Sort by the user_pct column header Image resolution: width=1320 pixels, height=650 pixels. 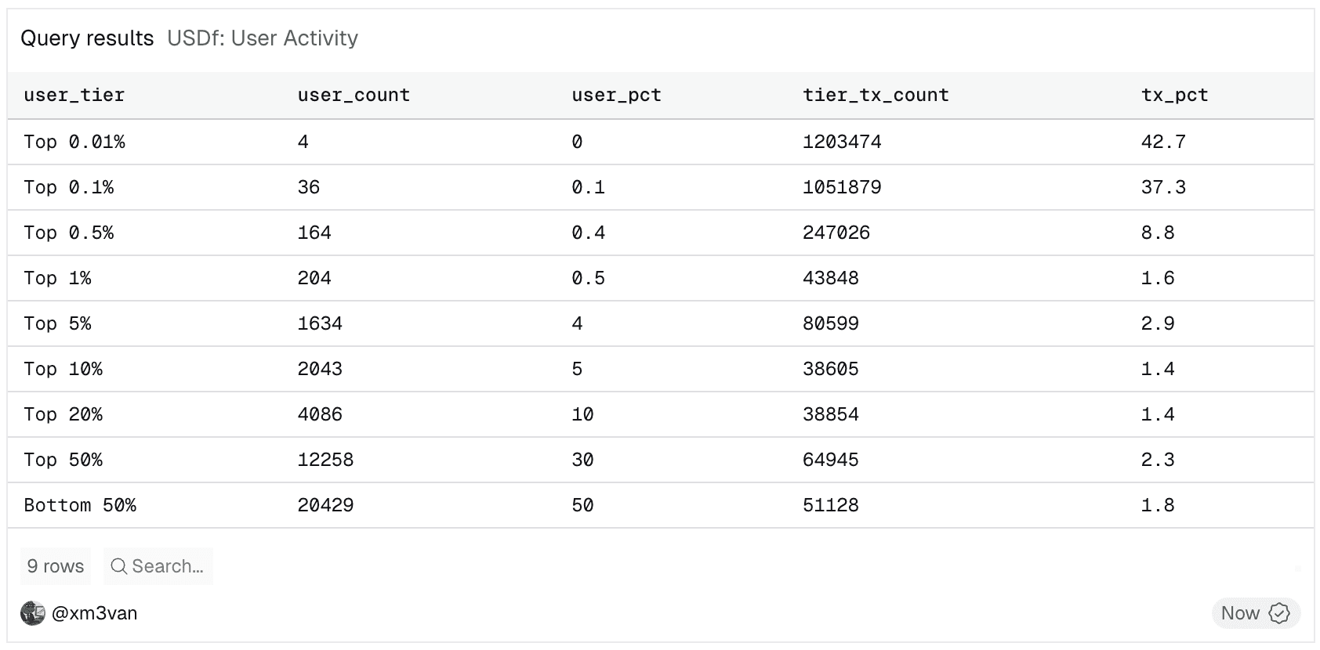click(616, 96)
